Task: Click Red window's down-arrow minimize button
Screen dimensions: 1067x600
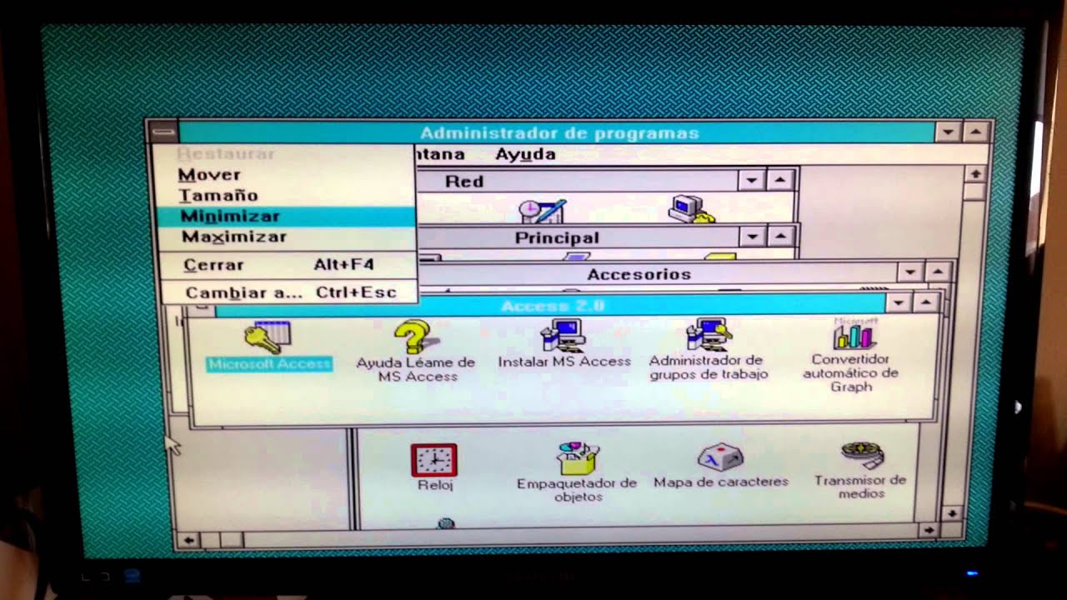Action: (x=752, y=180)
